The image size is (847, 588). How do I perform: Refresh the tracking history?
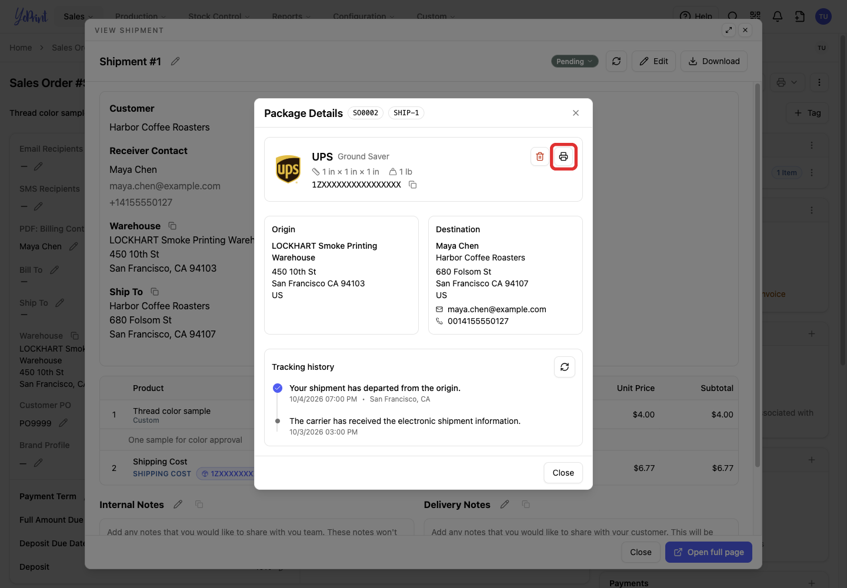(x=565, y=367)
